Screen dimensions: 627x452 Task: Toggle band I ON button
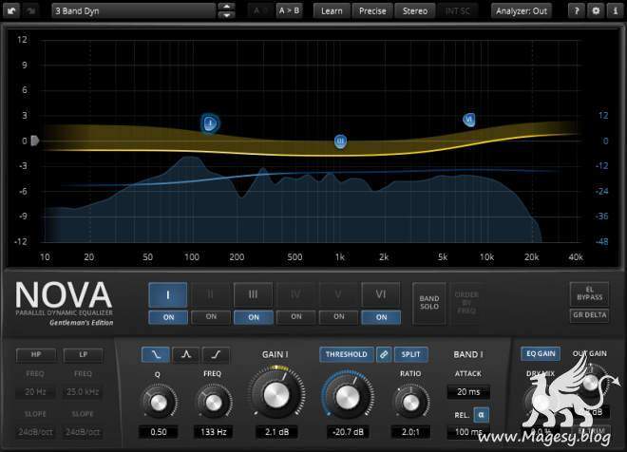click(x=168, y=317)
